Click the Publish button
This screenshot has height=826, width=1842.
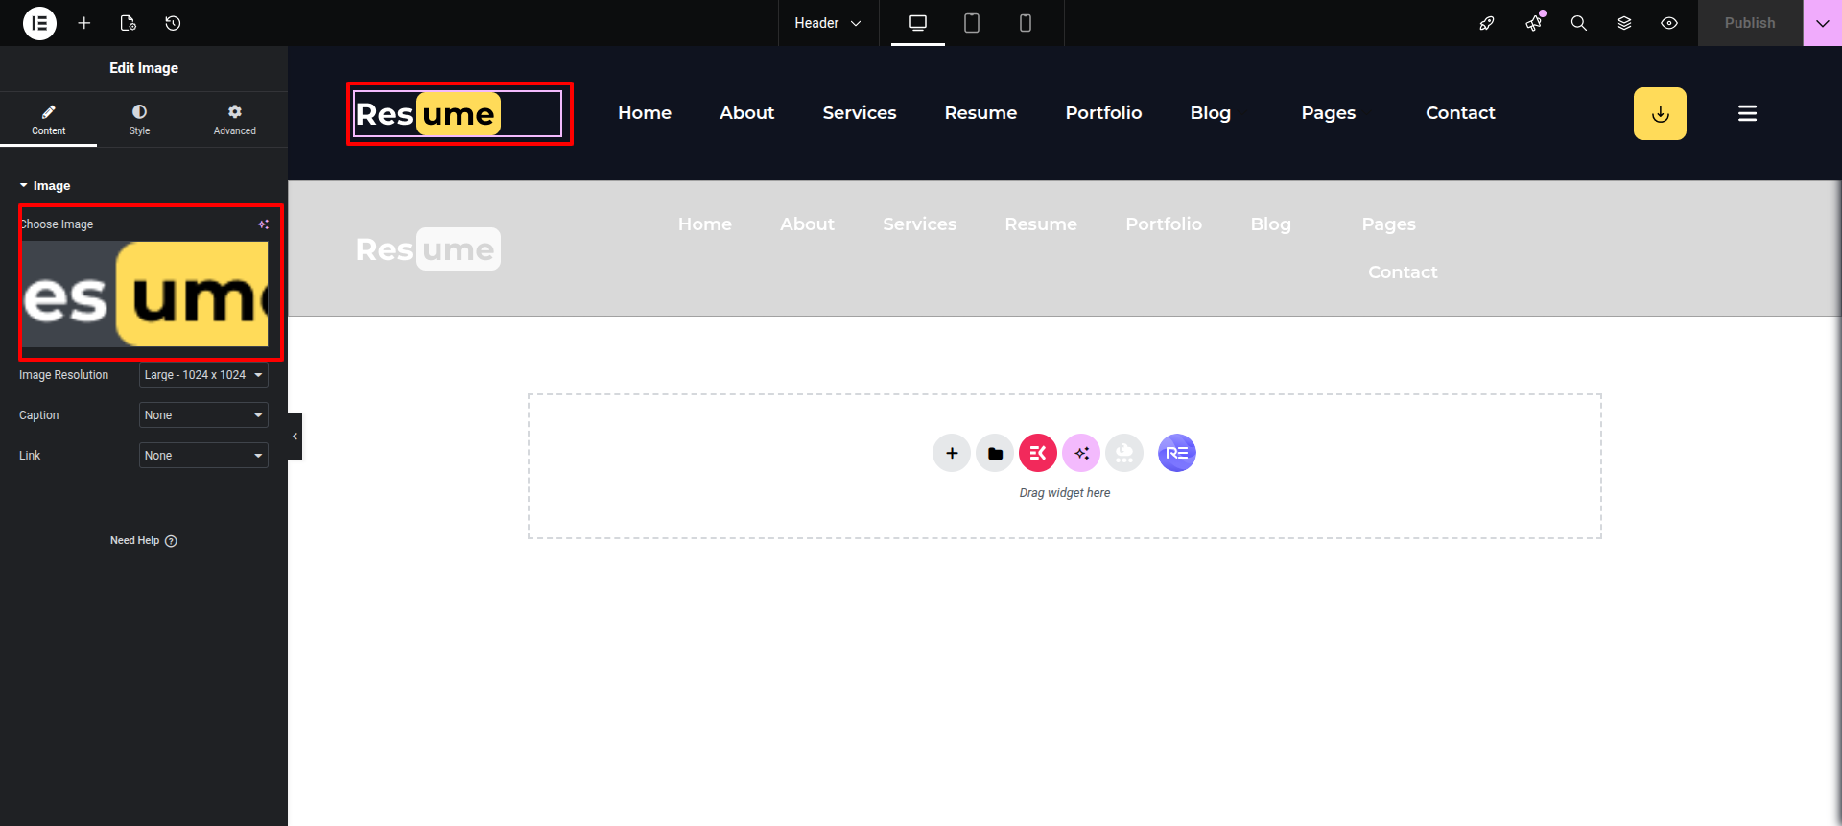click(x=1749, y=23)
